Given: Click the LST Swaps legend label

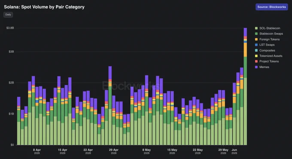Looking at the screenshot, I should [x=267, y=45].
